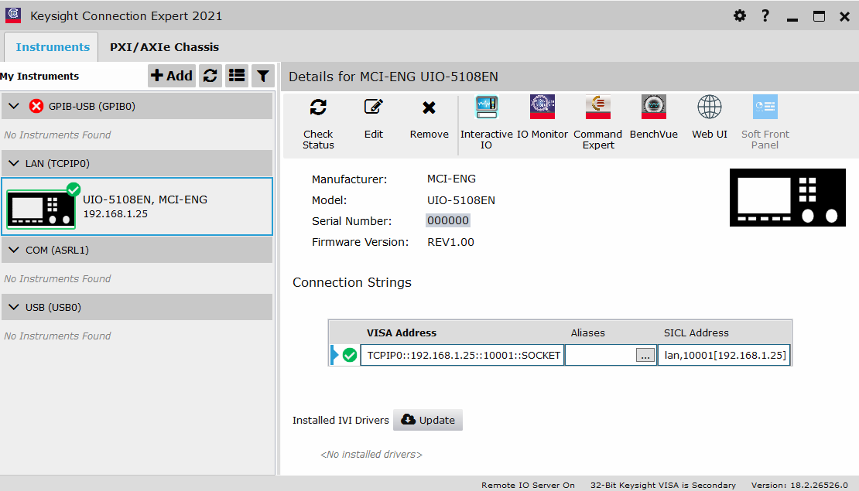Image resolution: width=859 pixels, height=491 pixels.
Task: Click Remote IO Server On status
Action: click(528, 485)
